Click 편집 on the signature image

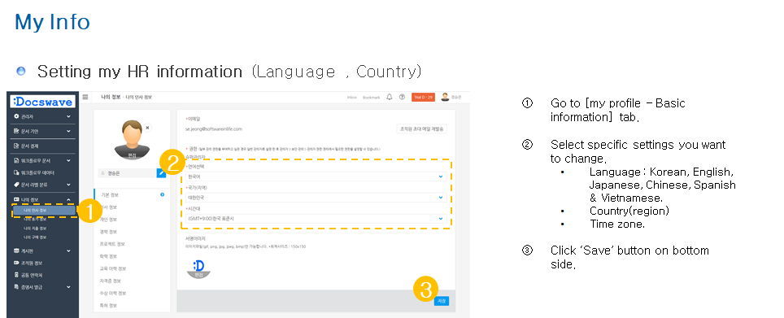[x=198, y=275]
